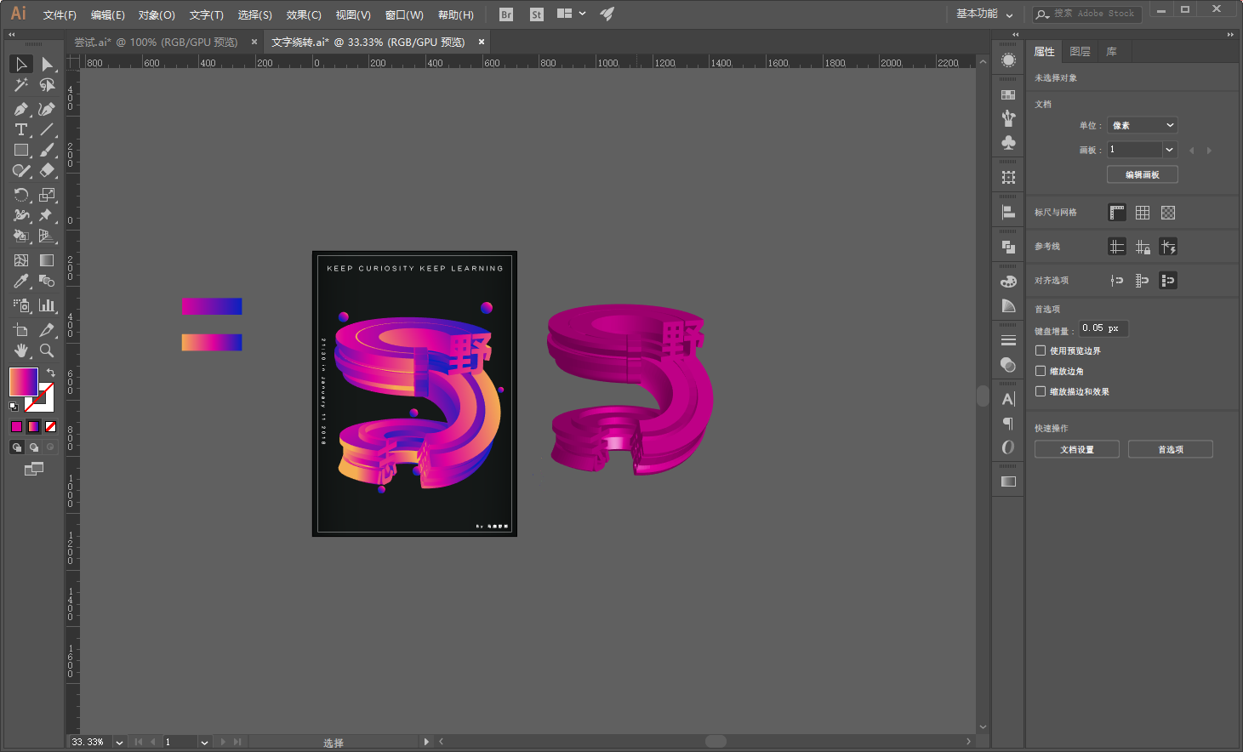
Task: Toggle transparency grid button
Action: (1168, 213)
